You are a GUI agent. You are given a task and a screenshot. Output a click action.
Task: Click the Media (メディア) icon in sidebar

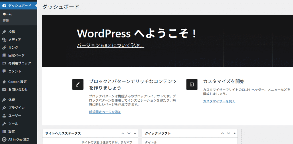click(x=4, y=40)
